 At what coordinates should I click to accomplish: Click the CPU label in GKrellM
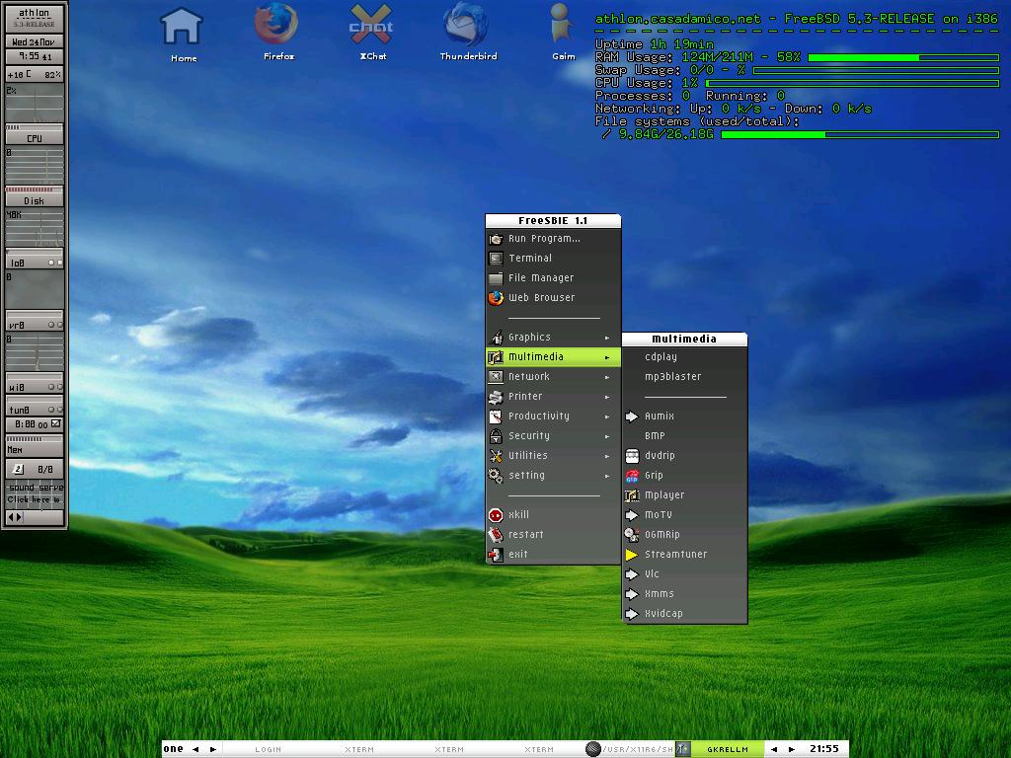tap(35, 138)
